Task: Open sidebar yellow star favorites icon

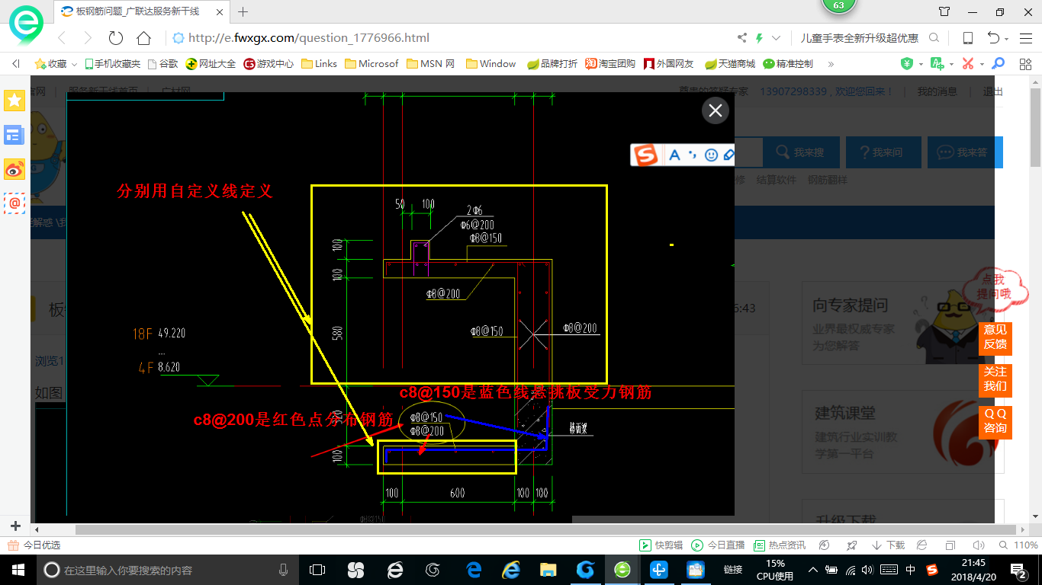Action: coord(14,100)
